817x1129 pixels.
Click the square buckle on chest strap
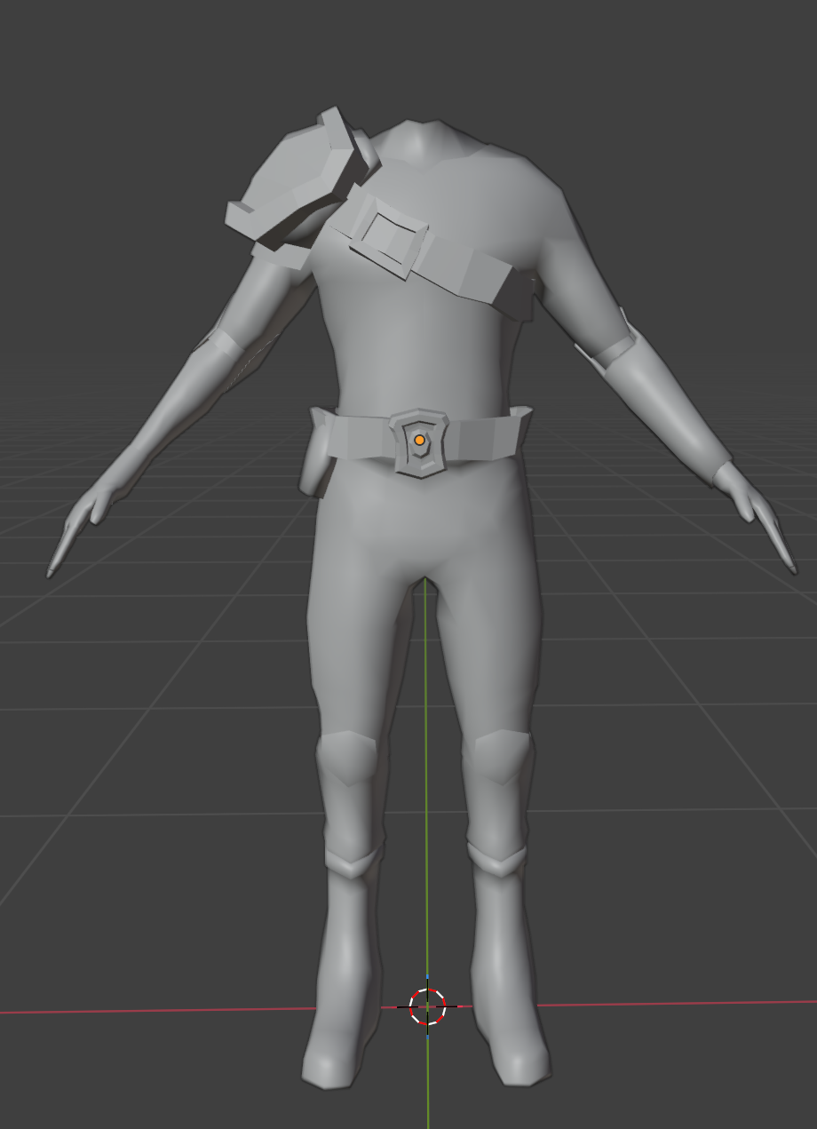(x=388, y=235)
